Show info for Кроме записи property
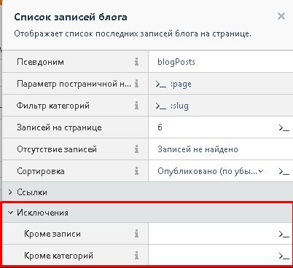The height and width of the screenshot is (268, 293). [136, 234]
